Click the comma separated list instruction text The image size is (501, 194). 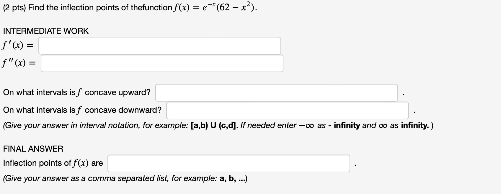pyautogui.click(x=125, y=178)
